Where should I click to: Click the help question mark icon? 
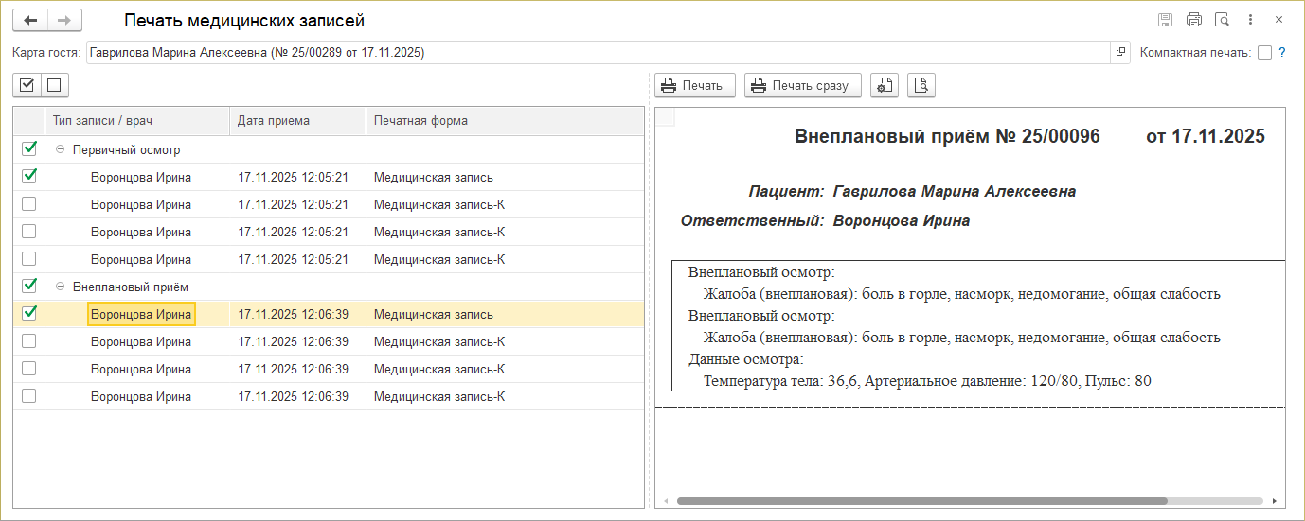pyautogui.click(x=1282, y=53)
